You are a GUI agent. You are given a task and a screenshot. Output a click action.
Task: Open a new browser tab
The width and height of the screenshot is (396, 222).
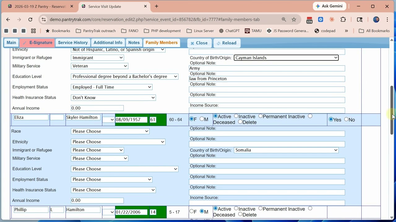click(157, 6)
